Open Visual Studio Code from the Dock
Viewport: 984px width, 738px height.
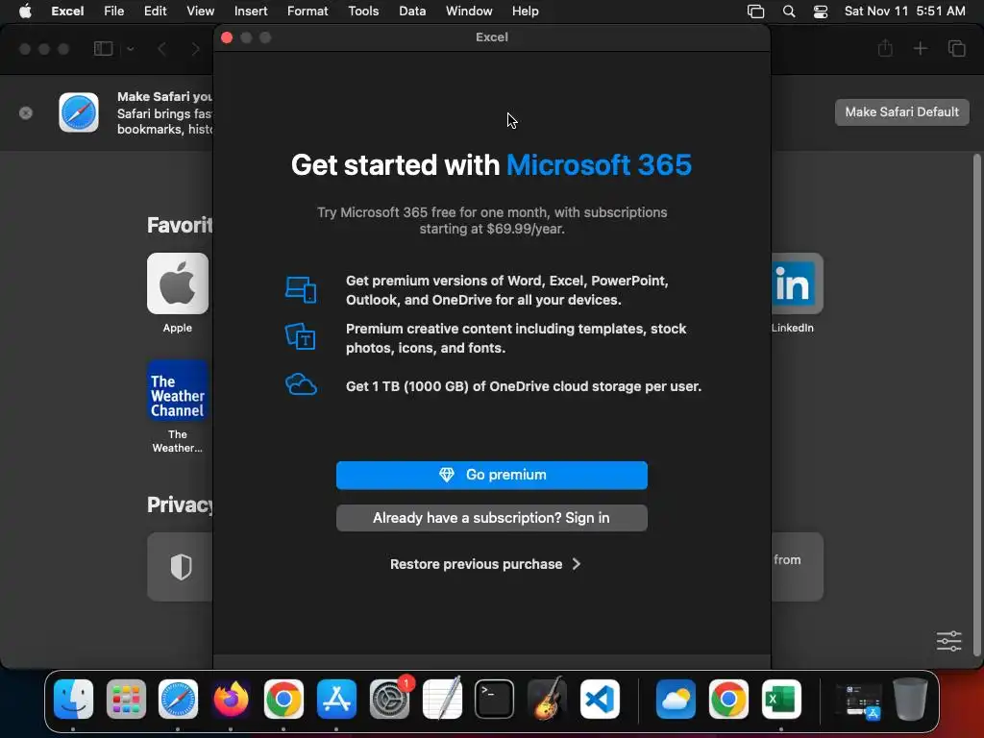coord(600,700)
